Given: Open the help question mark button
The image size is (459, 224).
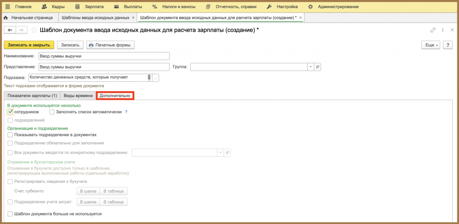Looking at the screenshot, I should (x=448, y=45).
